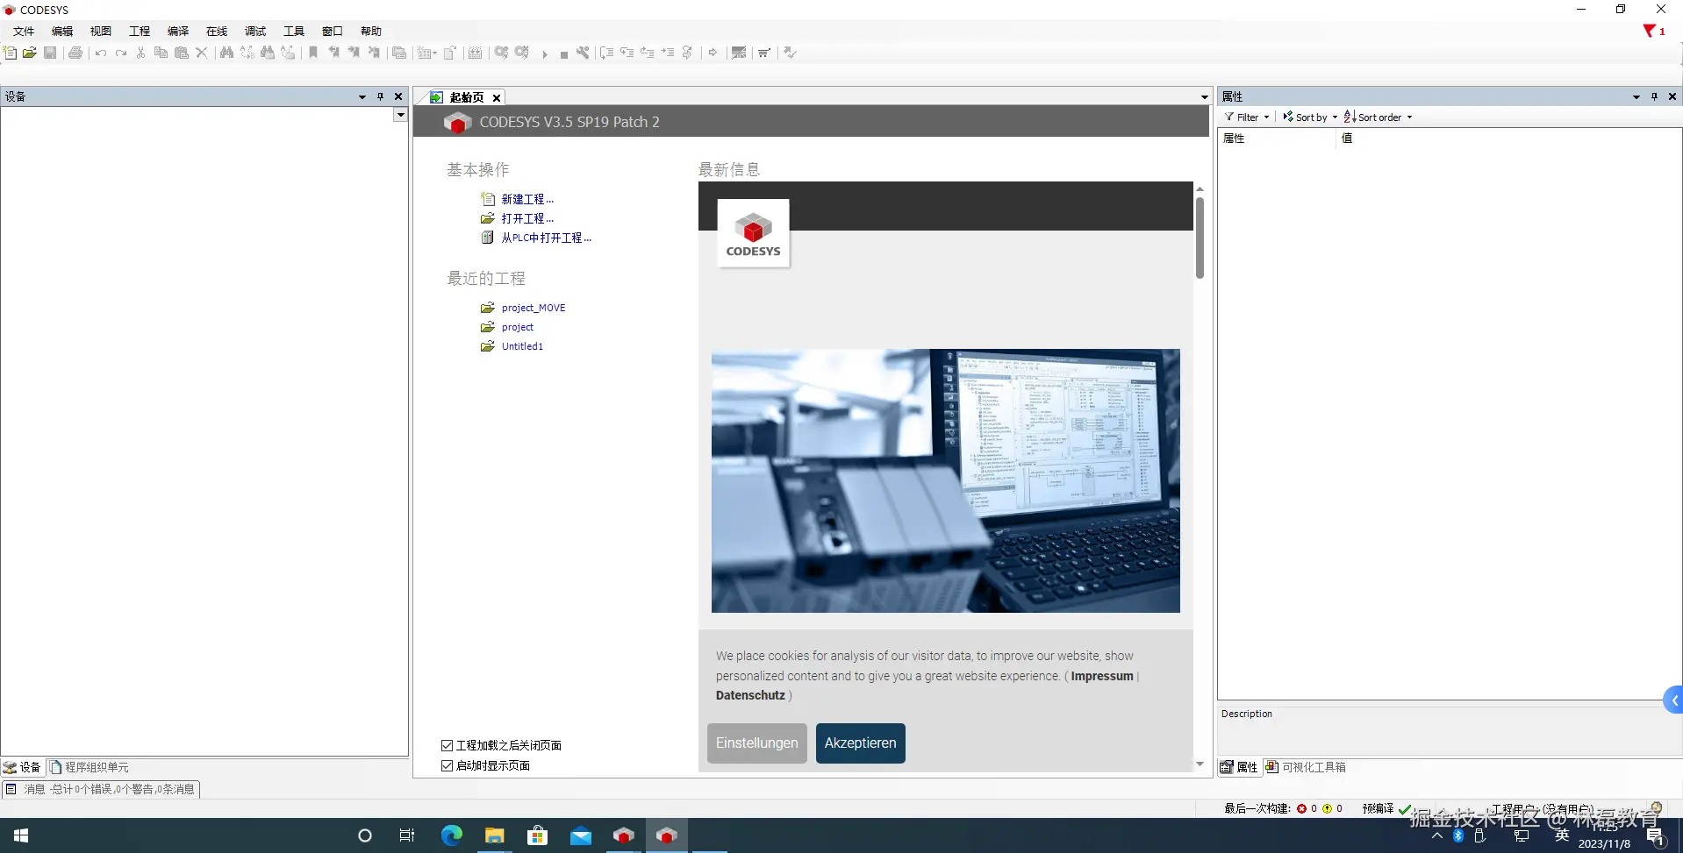Click the CODESYS hardware and laptop photo
1683x853 pixels.
pos(945,480)
